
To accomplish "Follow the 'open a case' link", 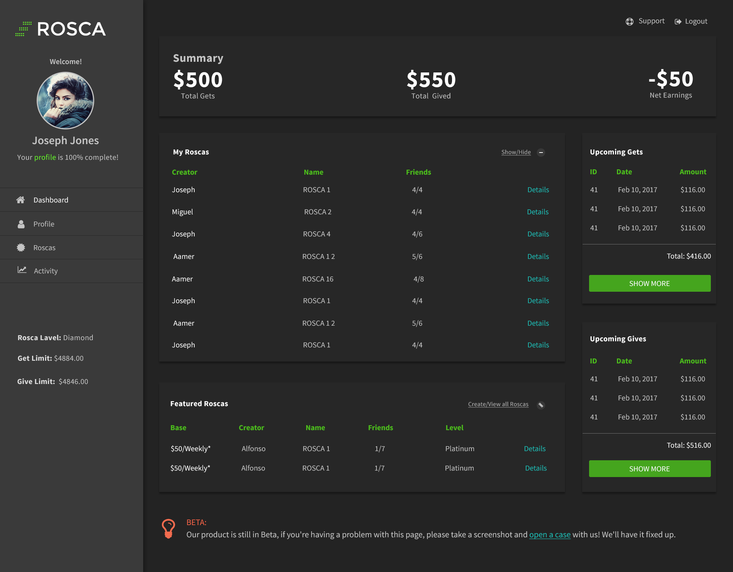I will pyautogui.click(x=549, y=535).
